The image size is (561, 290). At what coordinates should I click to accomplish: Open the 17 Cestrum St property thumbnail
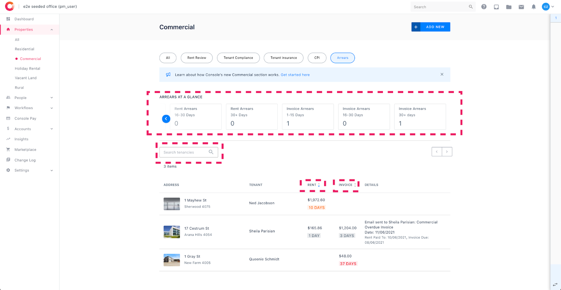click(x=172, y=232)
